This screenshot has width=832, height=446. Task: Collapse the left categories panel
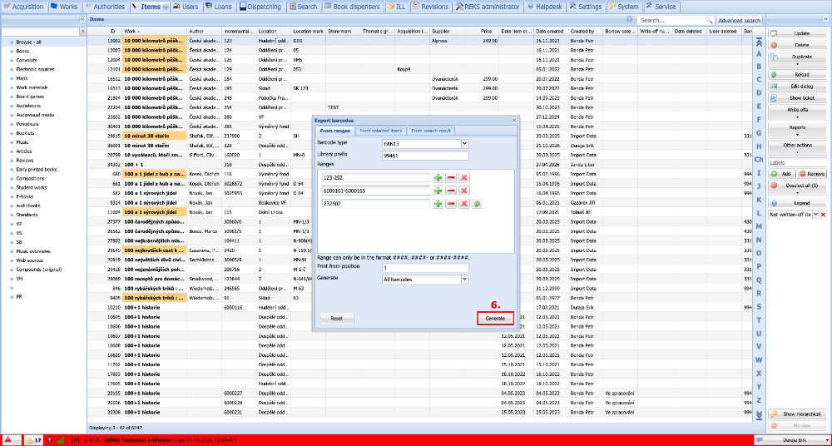(82, 19)
